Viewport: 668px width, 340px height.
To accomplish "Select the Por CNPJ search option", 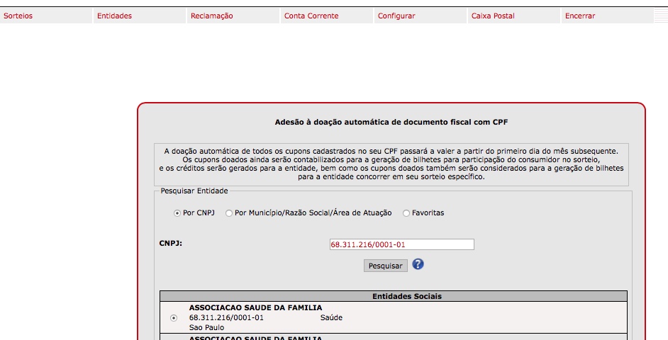I will pos(177,213).
